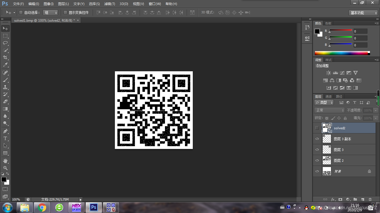
Task: Open the 图像(I) menu
Action: pos(48,4)
